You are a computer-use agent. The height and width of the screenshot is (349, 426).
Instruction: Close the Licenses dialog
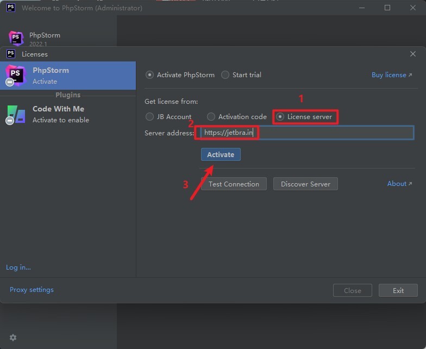tap(413, 54)
